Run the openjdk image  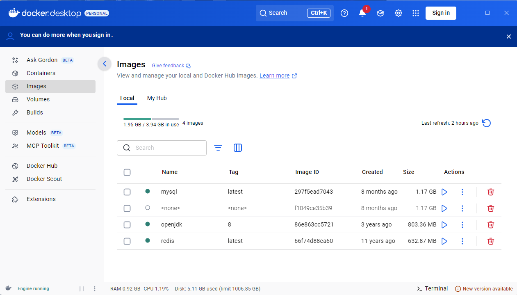pyautogui.click(x=444, y=224)
